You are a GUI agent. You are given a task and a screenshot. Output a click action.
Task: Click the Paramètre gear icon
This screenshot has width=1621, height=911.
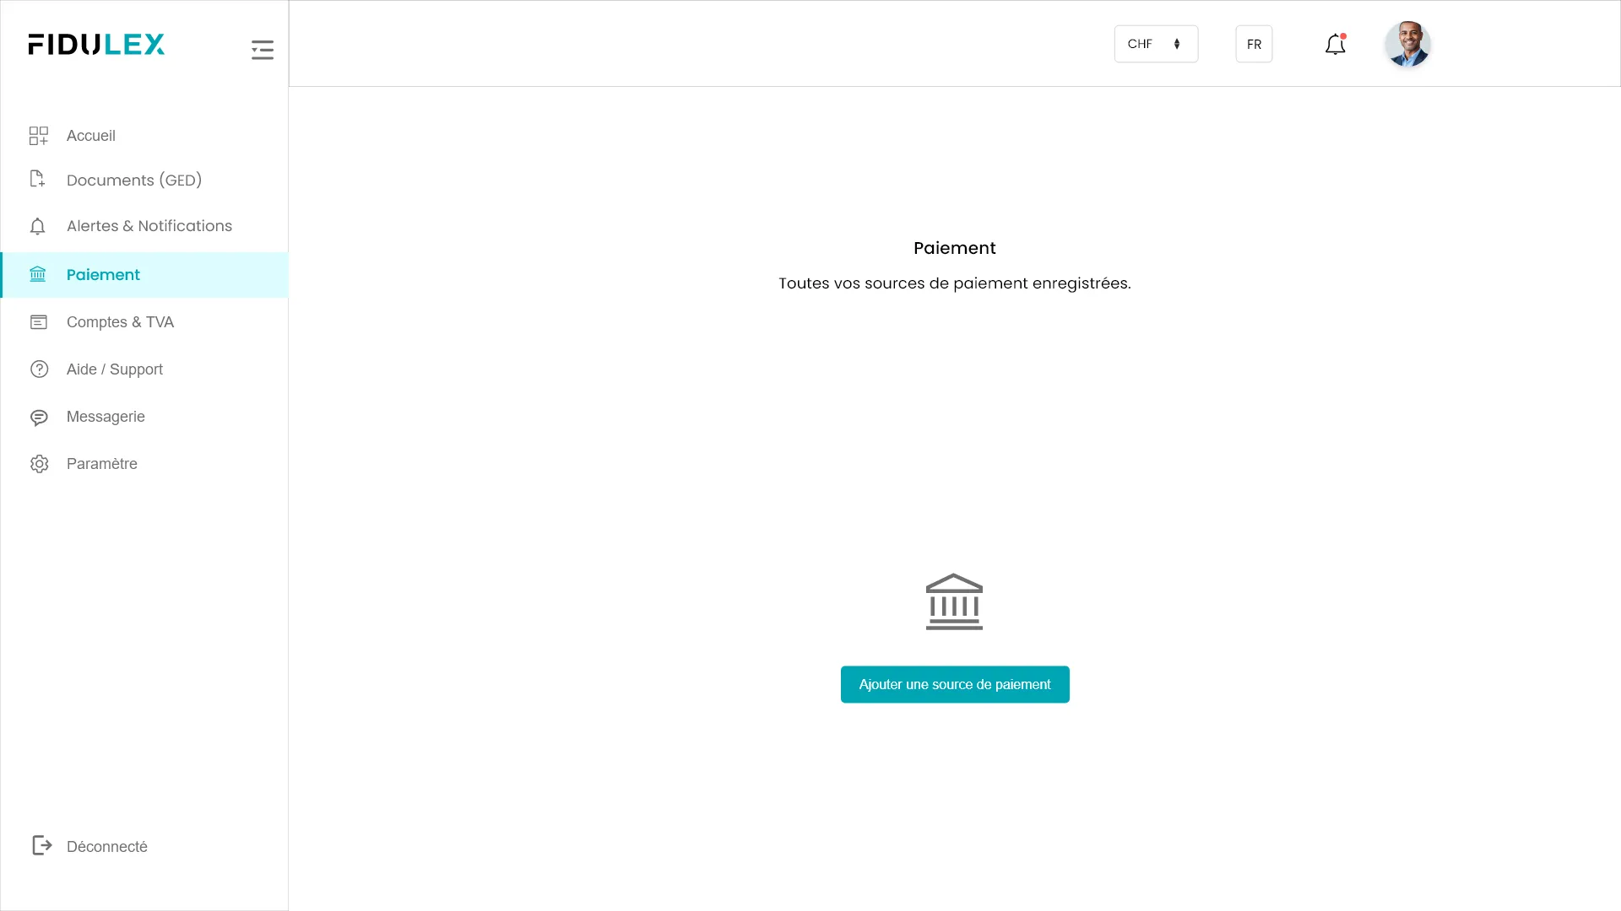[39, 464]
